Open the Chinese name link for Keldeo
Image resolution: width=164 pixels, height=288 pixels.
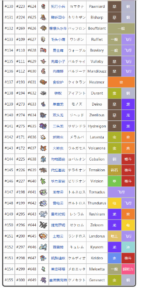(x=58, y=258)
